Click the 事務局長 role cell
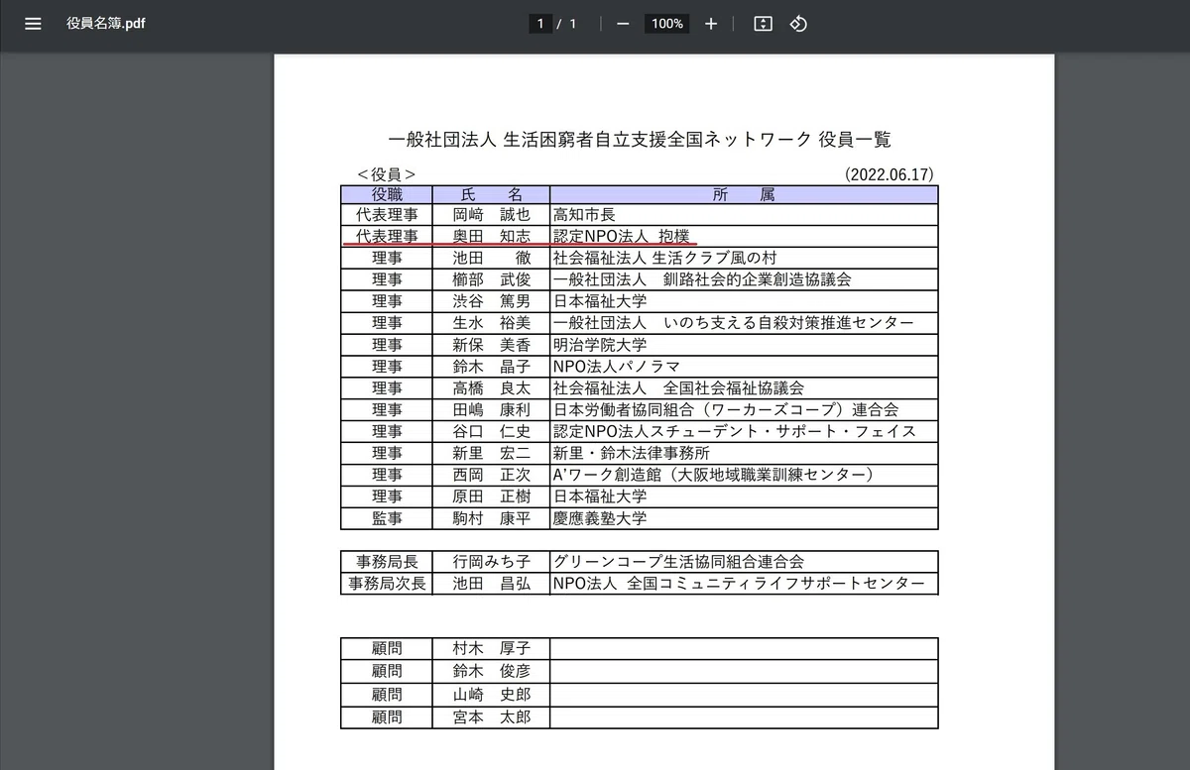 (387, 562)
